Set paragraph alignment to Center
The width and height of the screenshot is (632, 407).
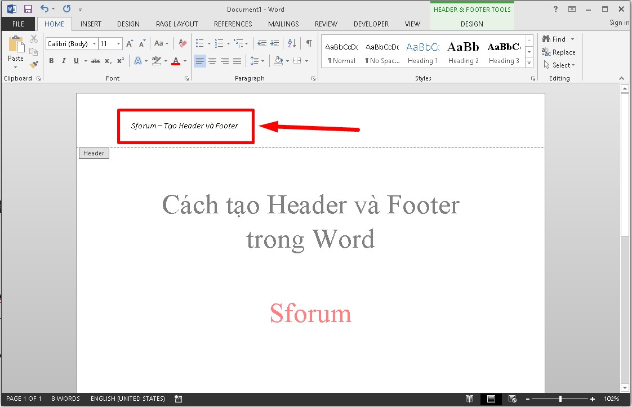(x=212, y=61)
